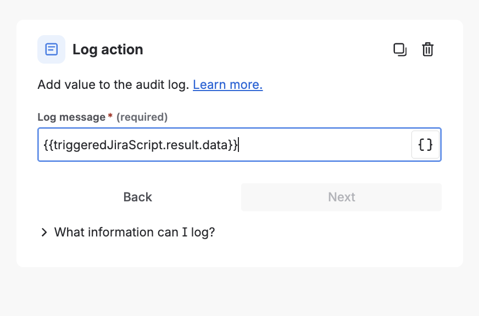Delete the Log action with trash icon

click(427, 49)
